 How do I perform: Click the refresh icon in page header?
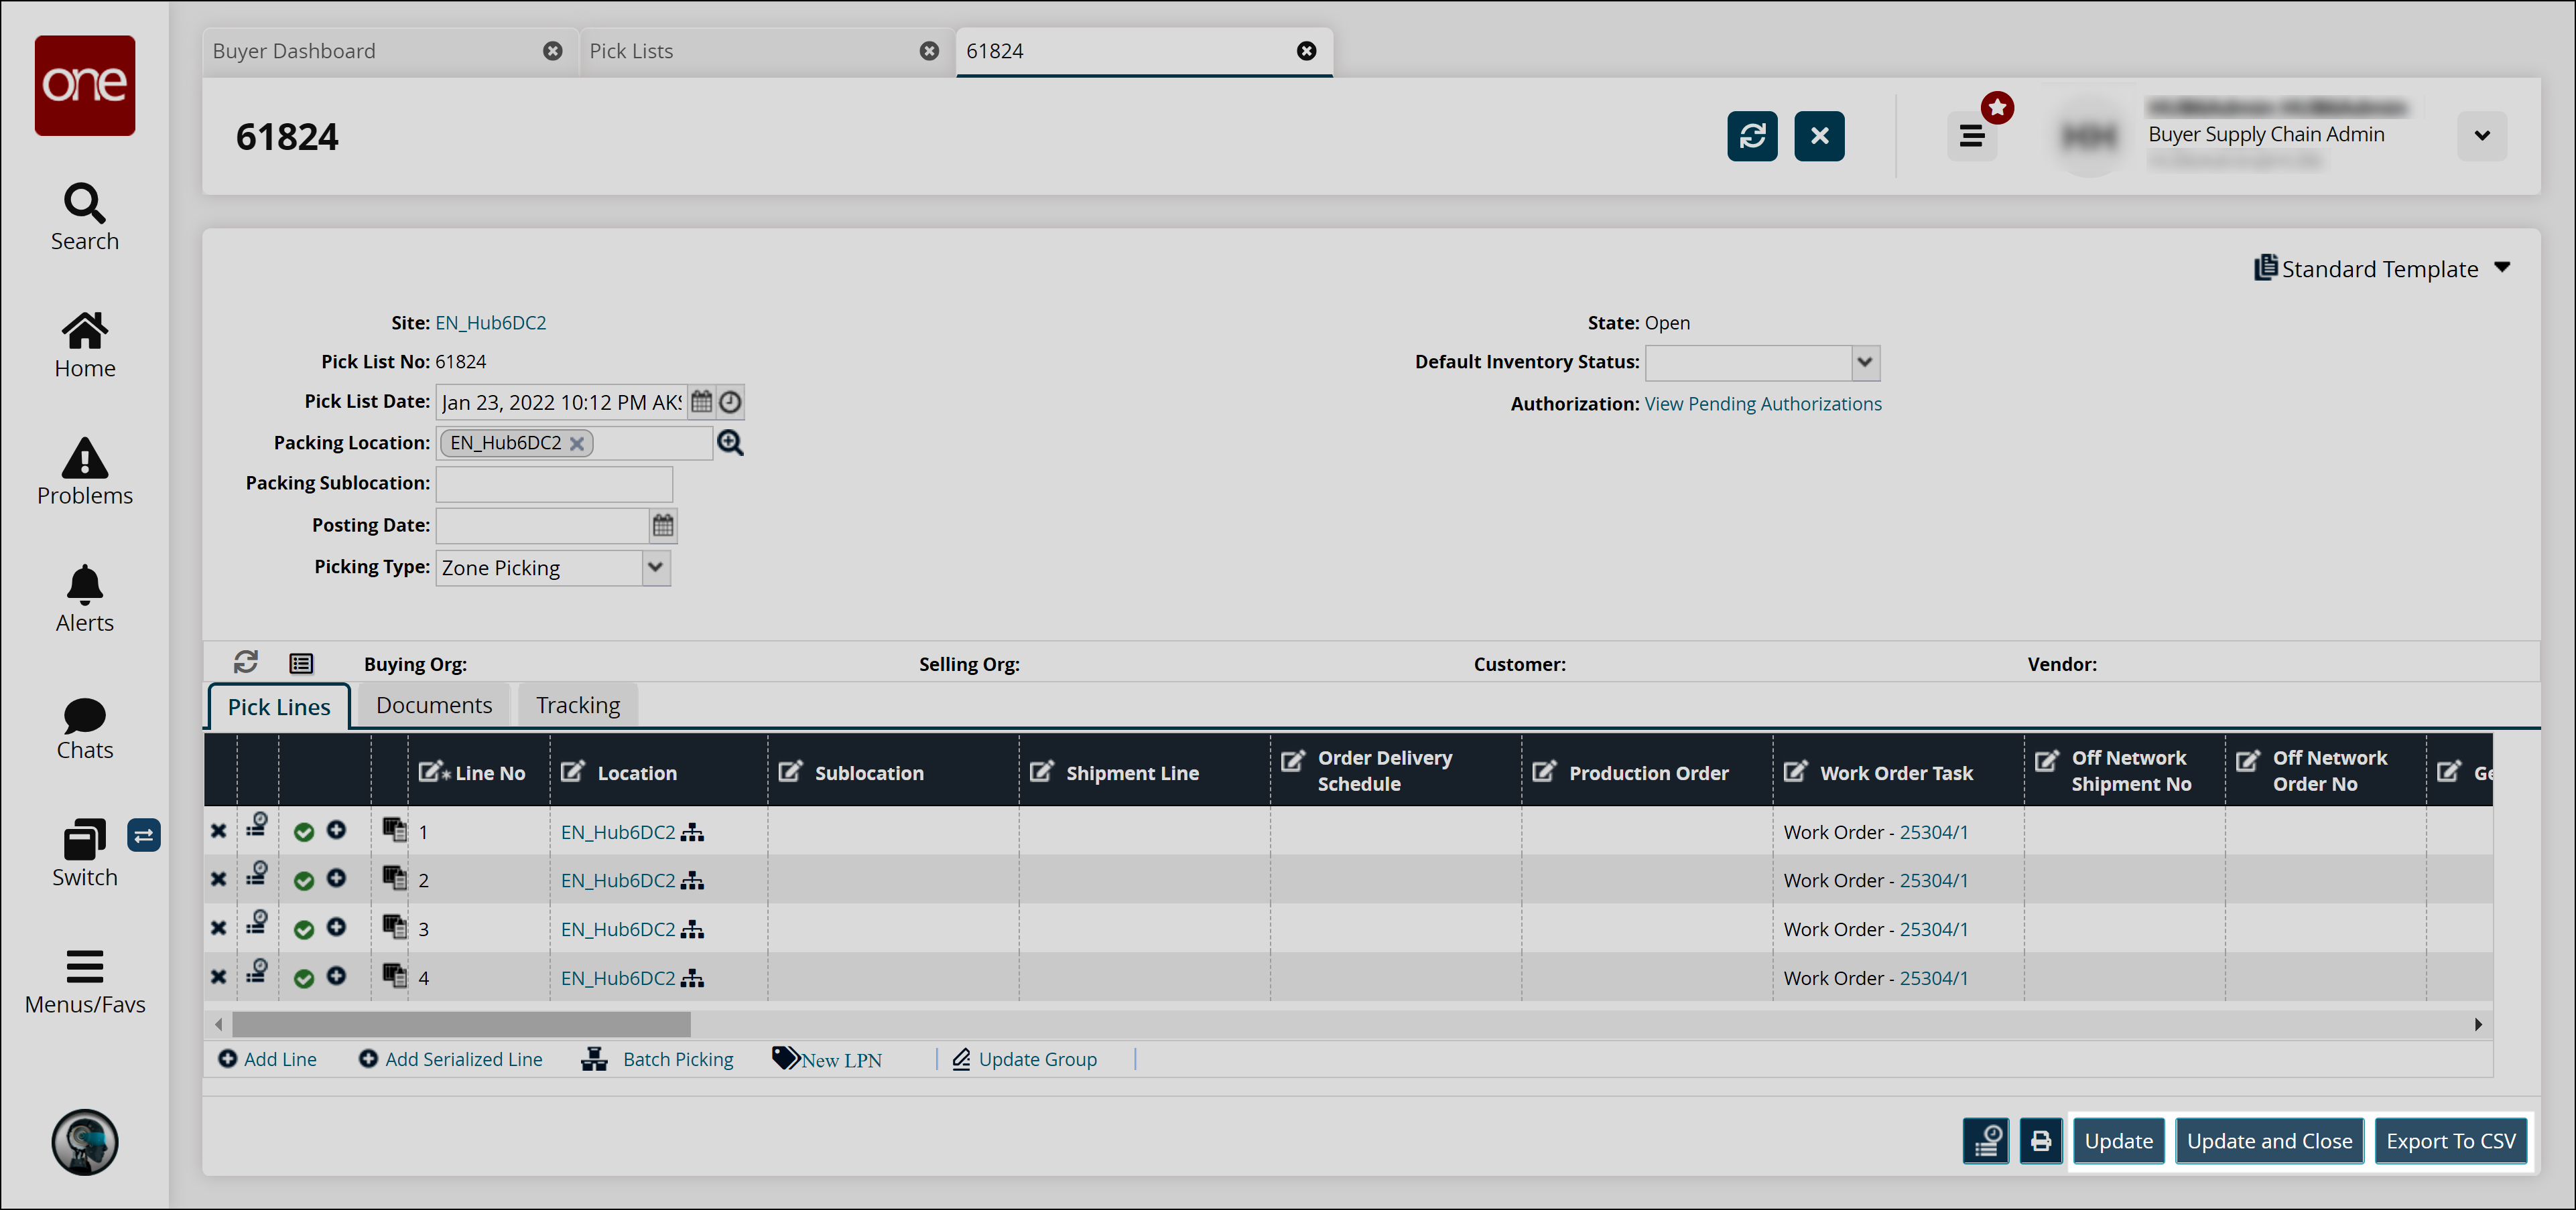[x=1752, y=136]
